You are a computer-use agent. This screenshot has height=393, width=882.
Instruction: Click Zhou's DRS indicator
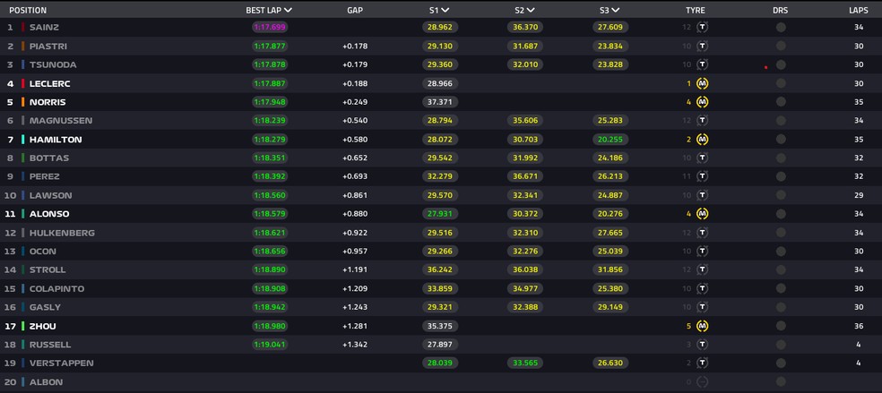[x=781, y=326]
